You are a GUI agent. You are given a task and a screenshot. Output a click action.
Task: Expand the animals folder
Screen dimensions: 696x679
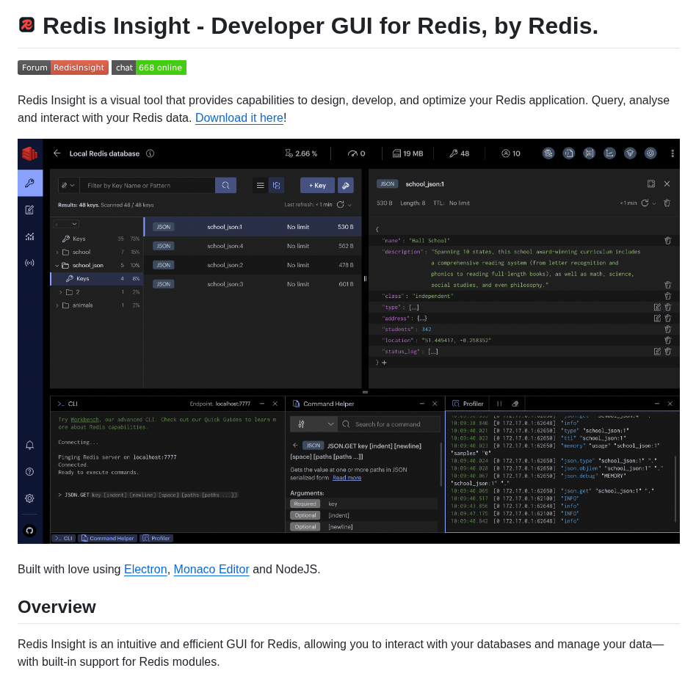click(57, 305)
